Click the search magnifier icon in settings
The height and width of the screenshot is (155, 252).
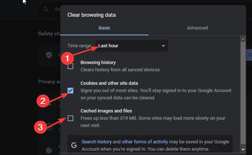(46, 9)
